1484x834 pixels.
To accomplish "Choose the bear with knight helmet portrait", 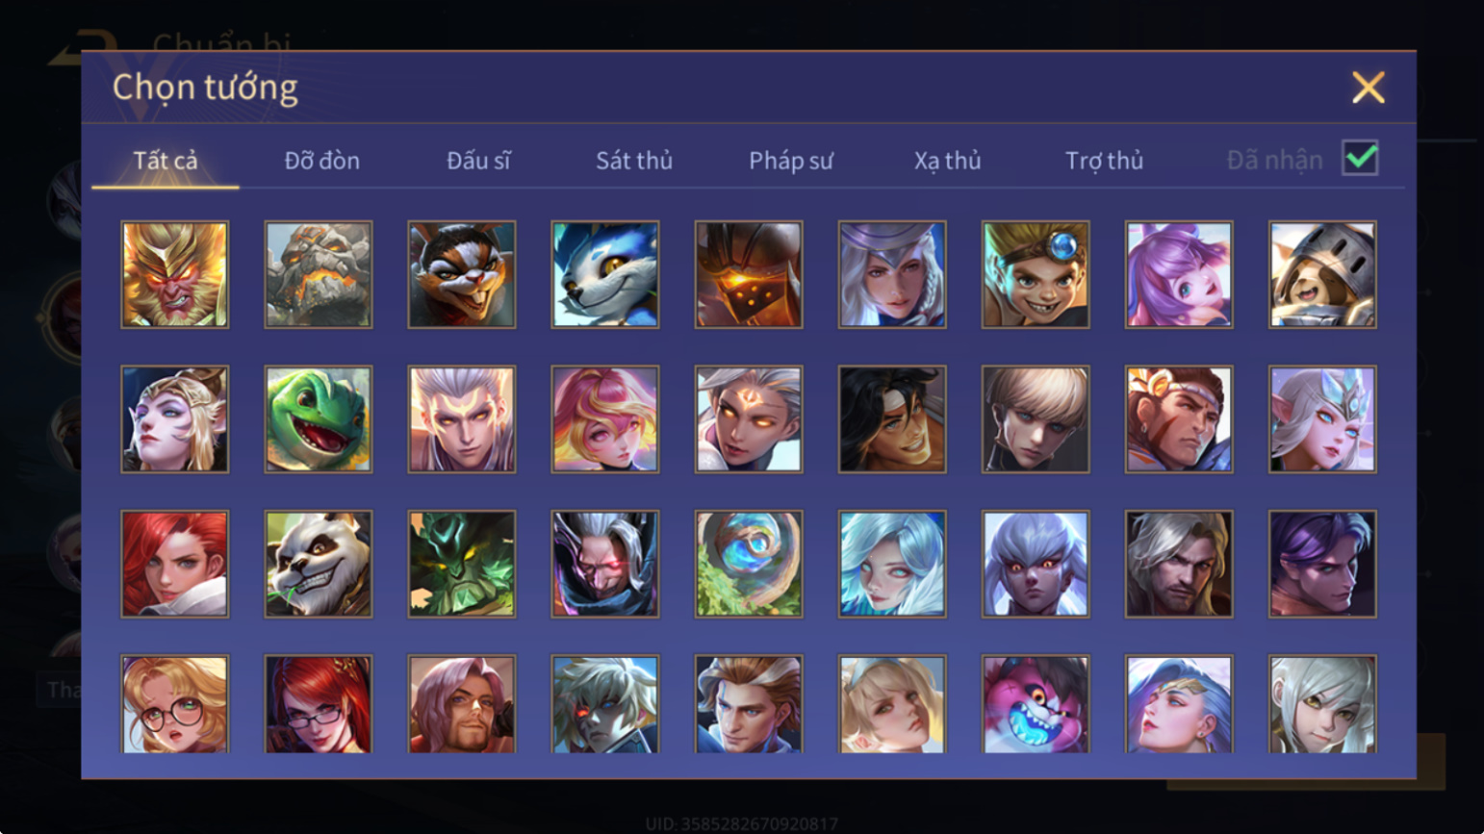I will 1322,275.
